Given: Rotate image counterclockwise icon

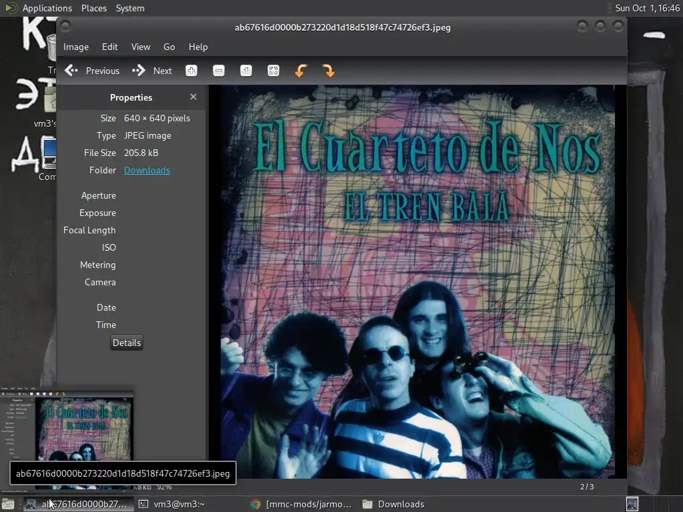Looking at the screenshot, I should (301, 71).
